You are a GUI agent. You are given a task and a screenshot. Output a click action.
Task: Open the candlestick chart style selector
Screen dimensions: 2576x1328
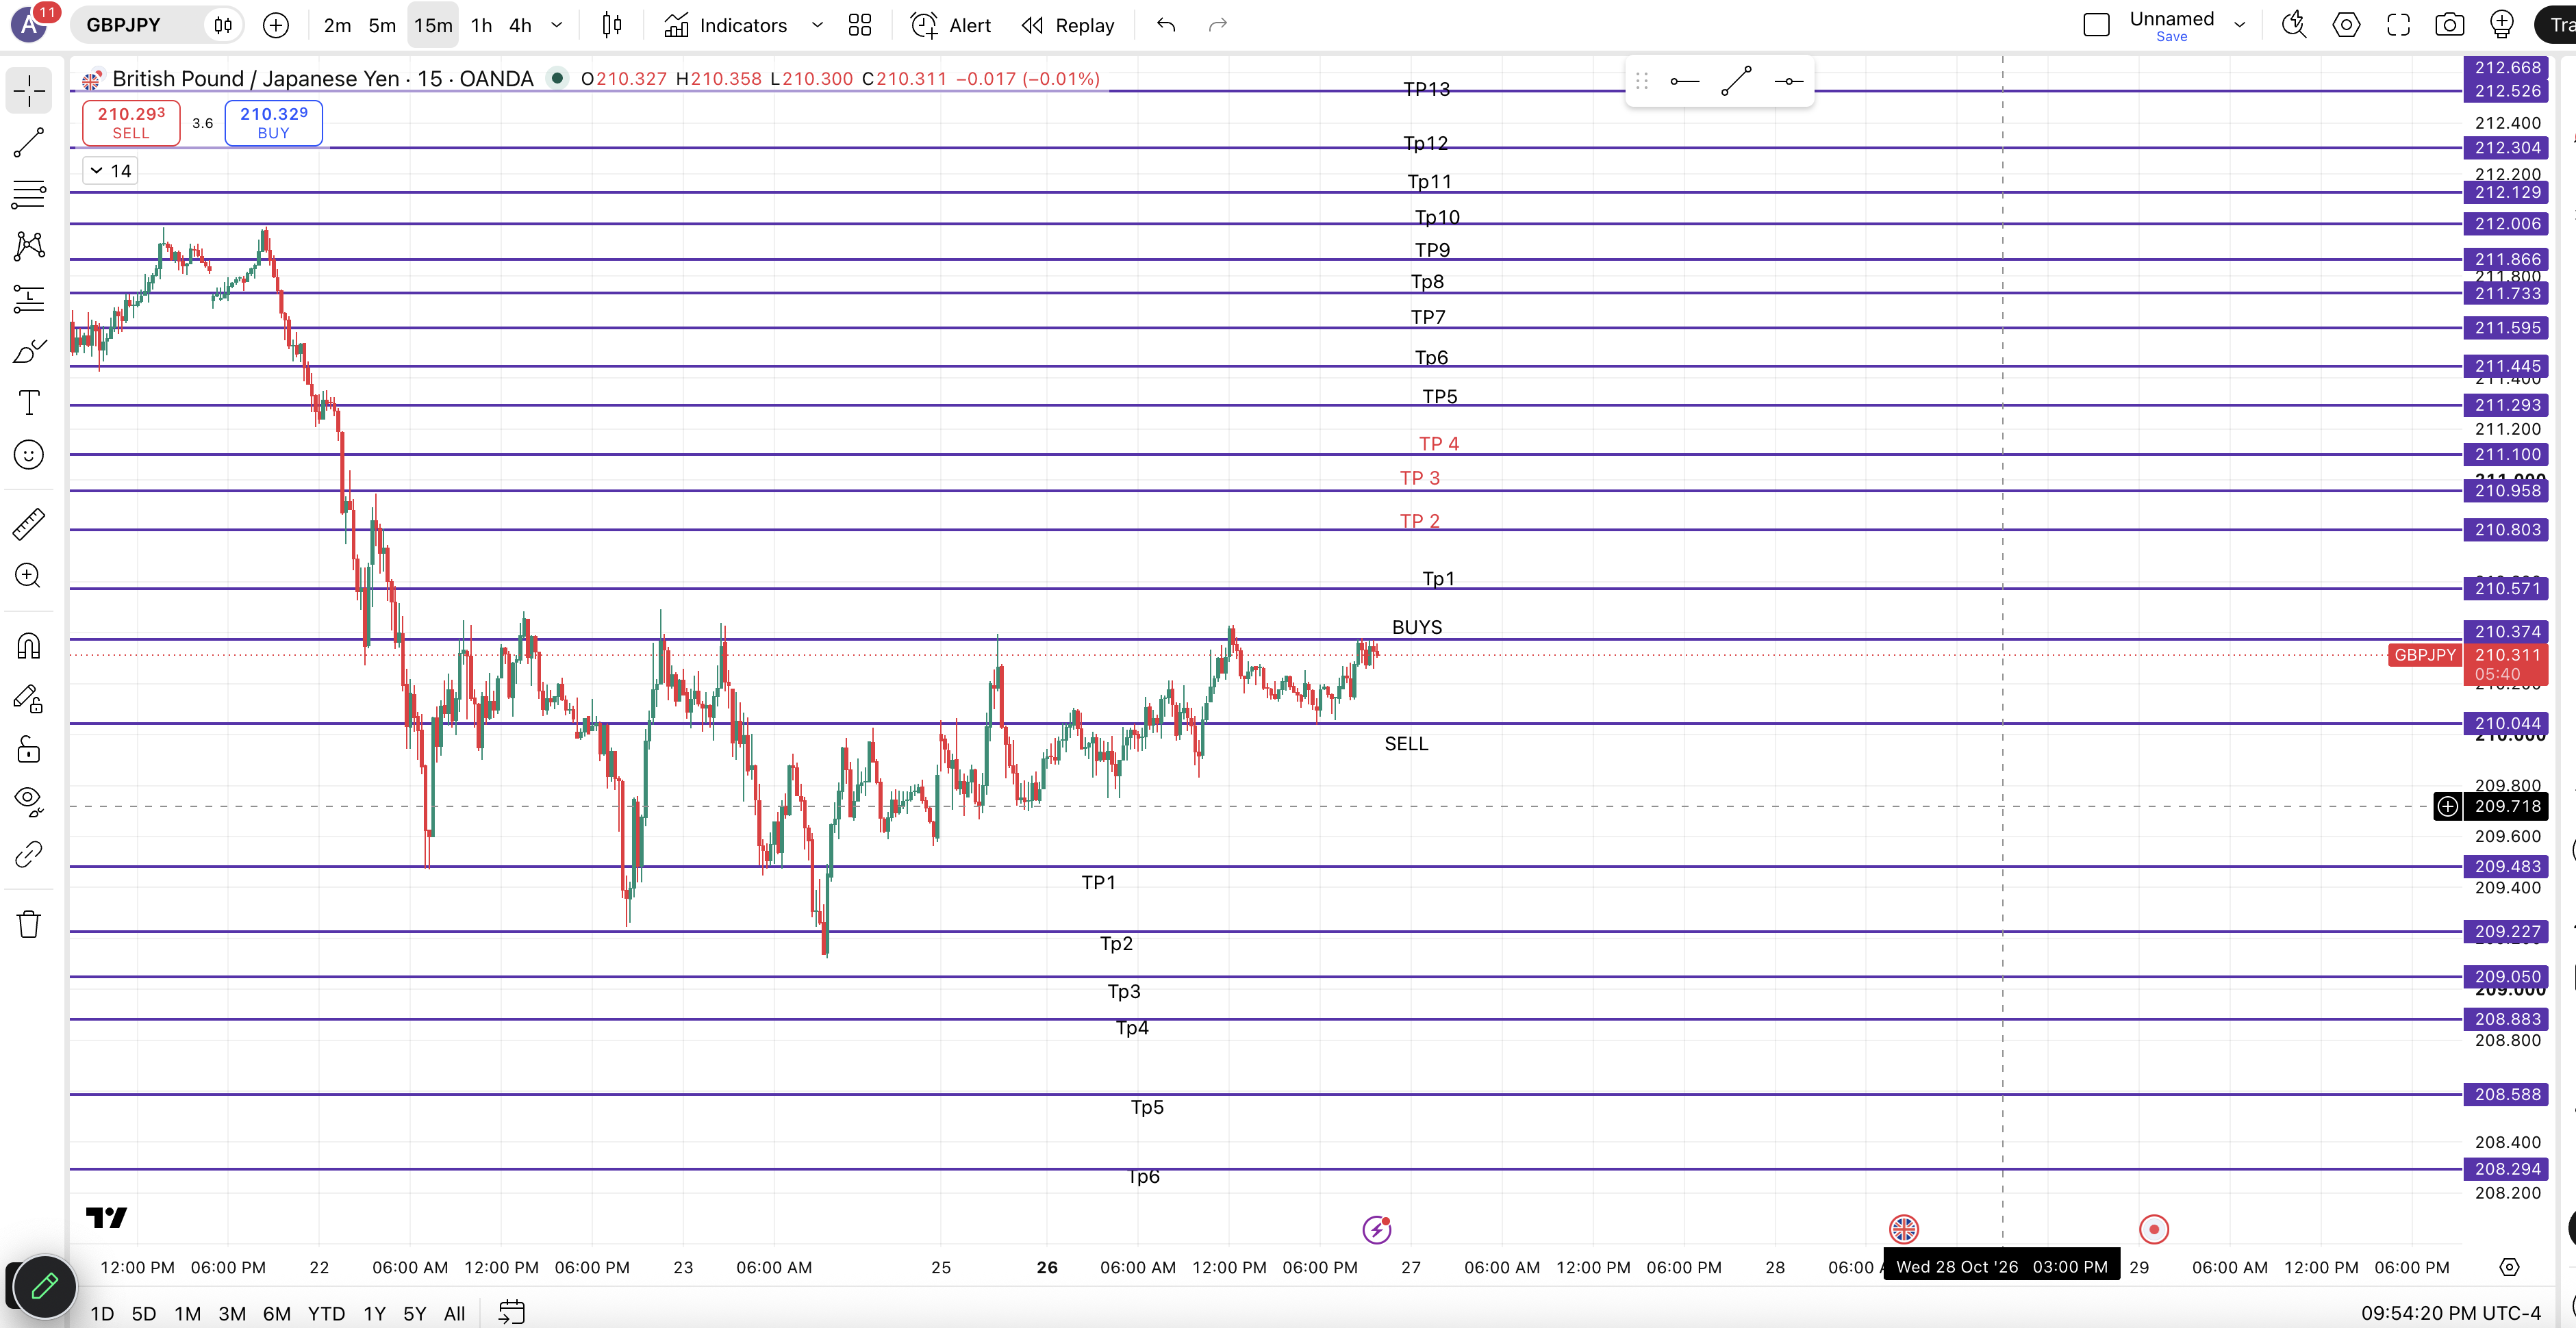click(x=612, y=25)
